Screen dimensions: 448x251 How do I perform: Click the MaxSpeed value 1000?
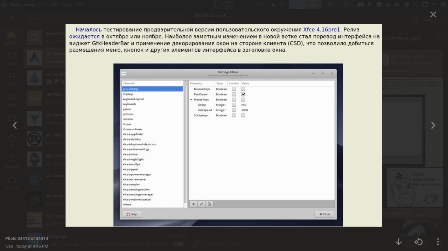pos(245,110)
